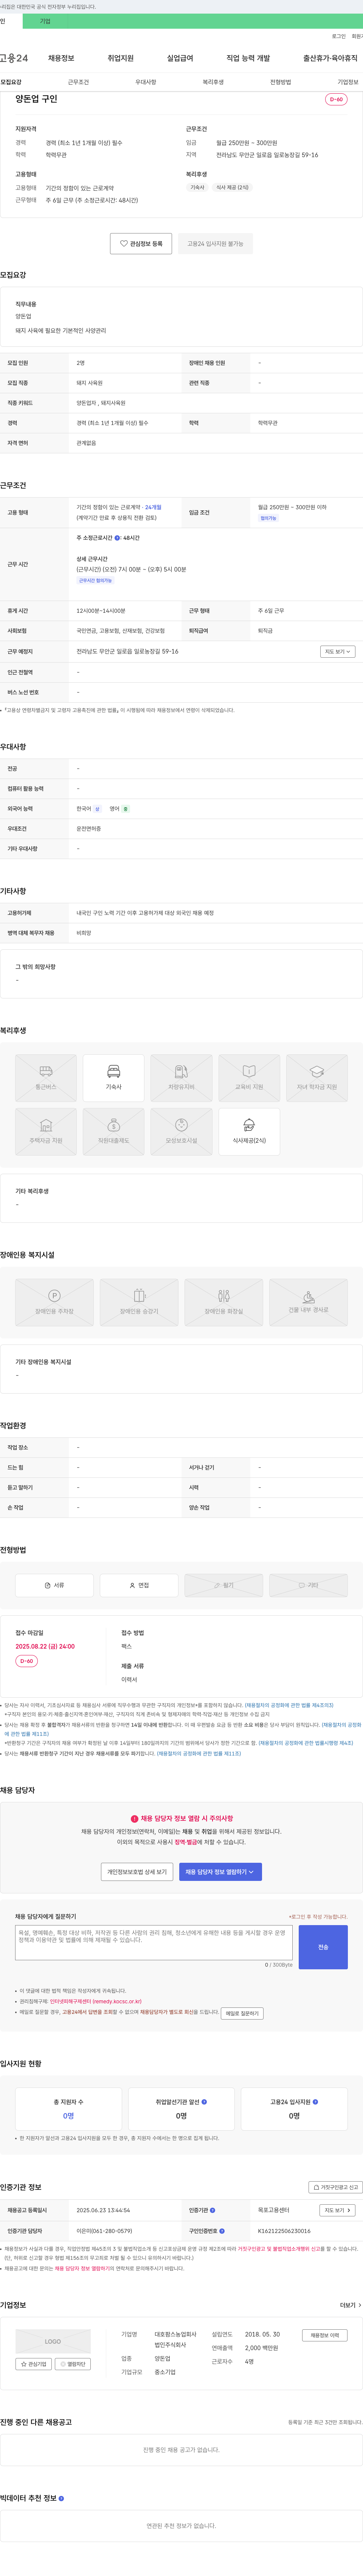Expand 채용 담당자 정보 열람하기 dropdown button
The height and width of the screenshot is (2576, 363).
pos(220,1872)
